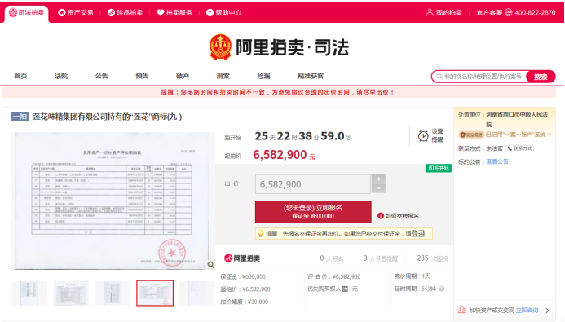Go to 破产 navigation item

coord(183,76)
